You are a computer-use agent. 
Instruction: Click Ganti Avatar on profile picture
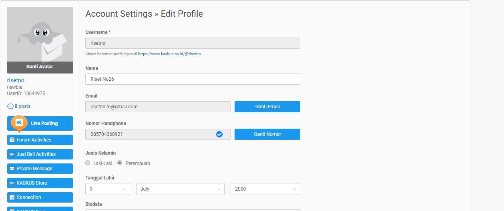point(40,67)
